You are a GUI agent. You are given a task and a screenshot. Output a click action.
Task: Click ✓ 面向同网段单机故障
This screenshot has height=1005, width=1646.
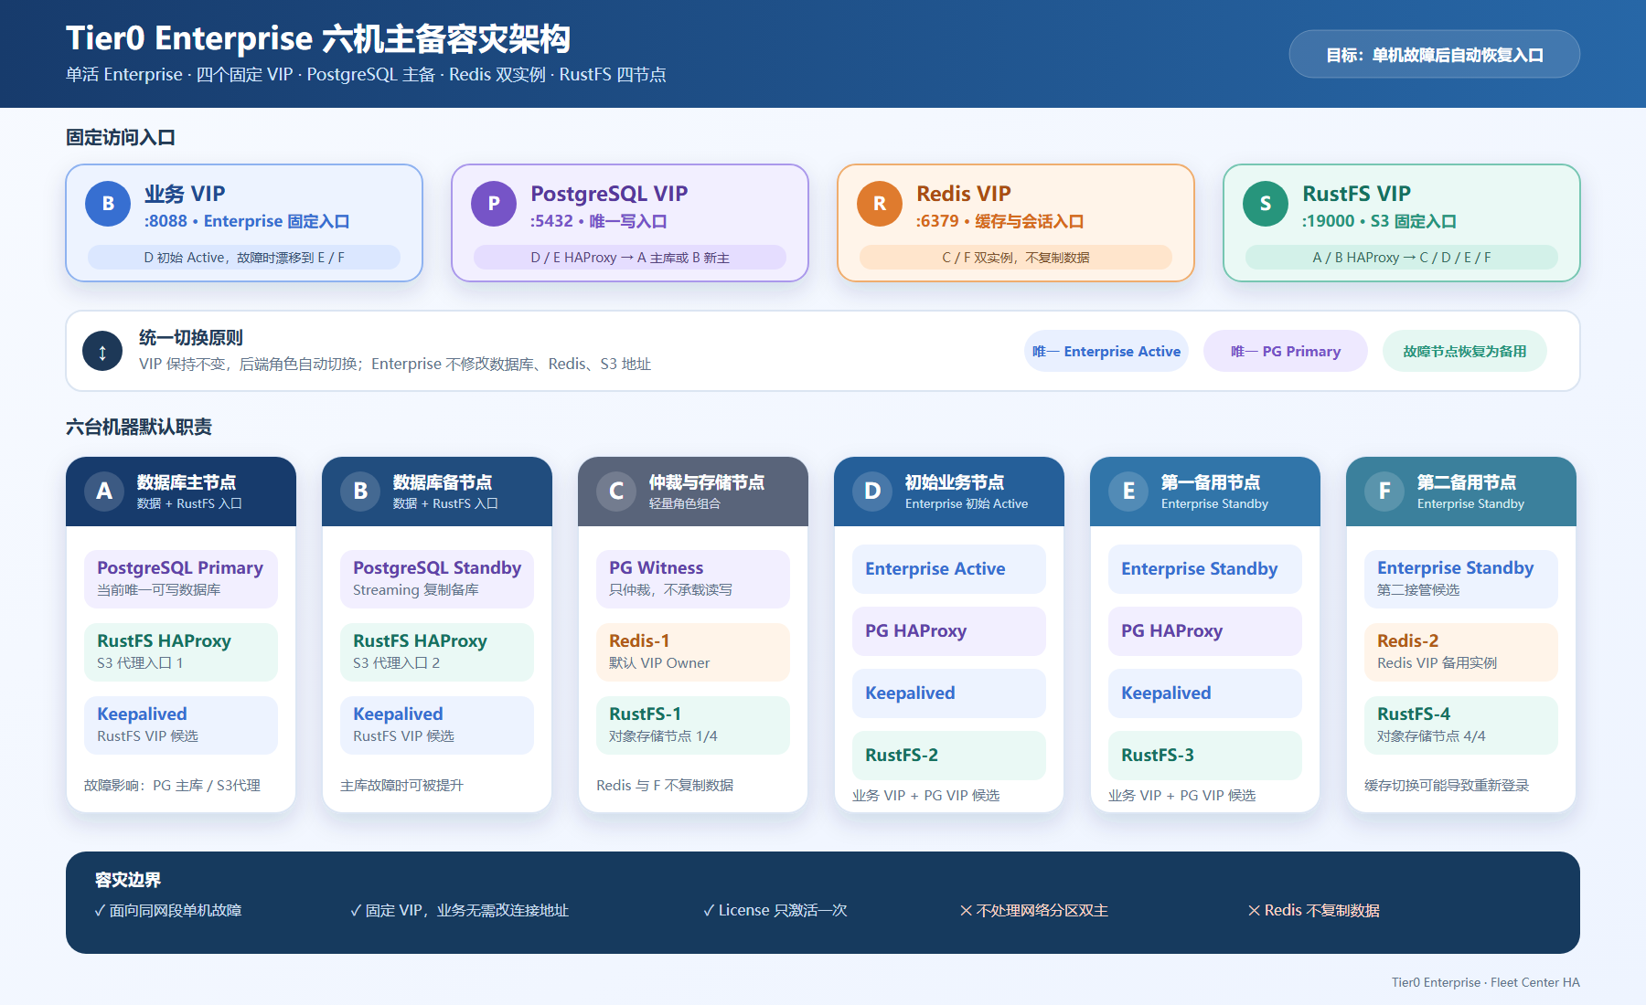(x=168, y=910)
